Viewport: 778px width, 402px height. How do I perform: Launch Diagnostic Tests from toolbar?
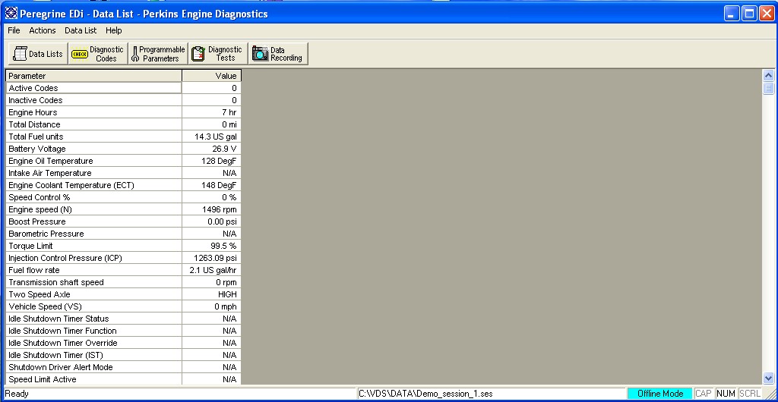pos(218,53)
